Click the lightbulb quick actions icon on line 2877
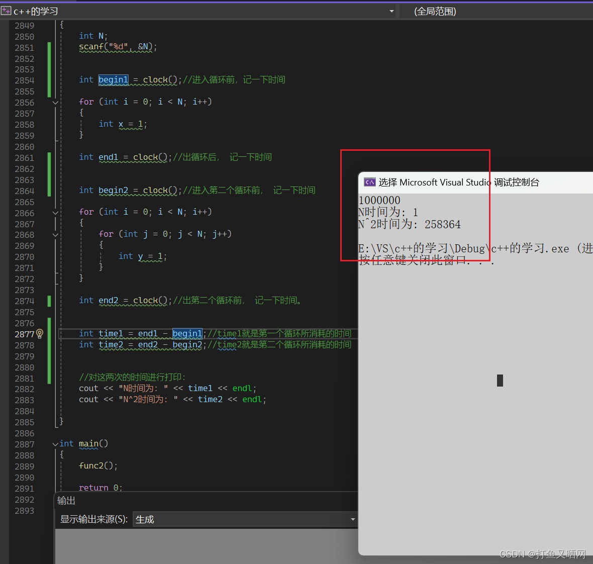The width and height of the screenshot is (593, 564). pyautogui.click(x=40, y=334)
